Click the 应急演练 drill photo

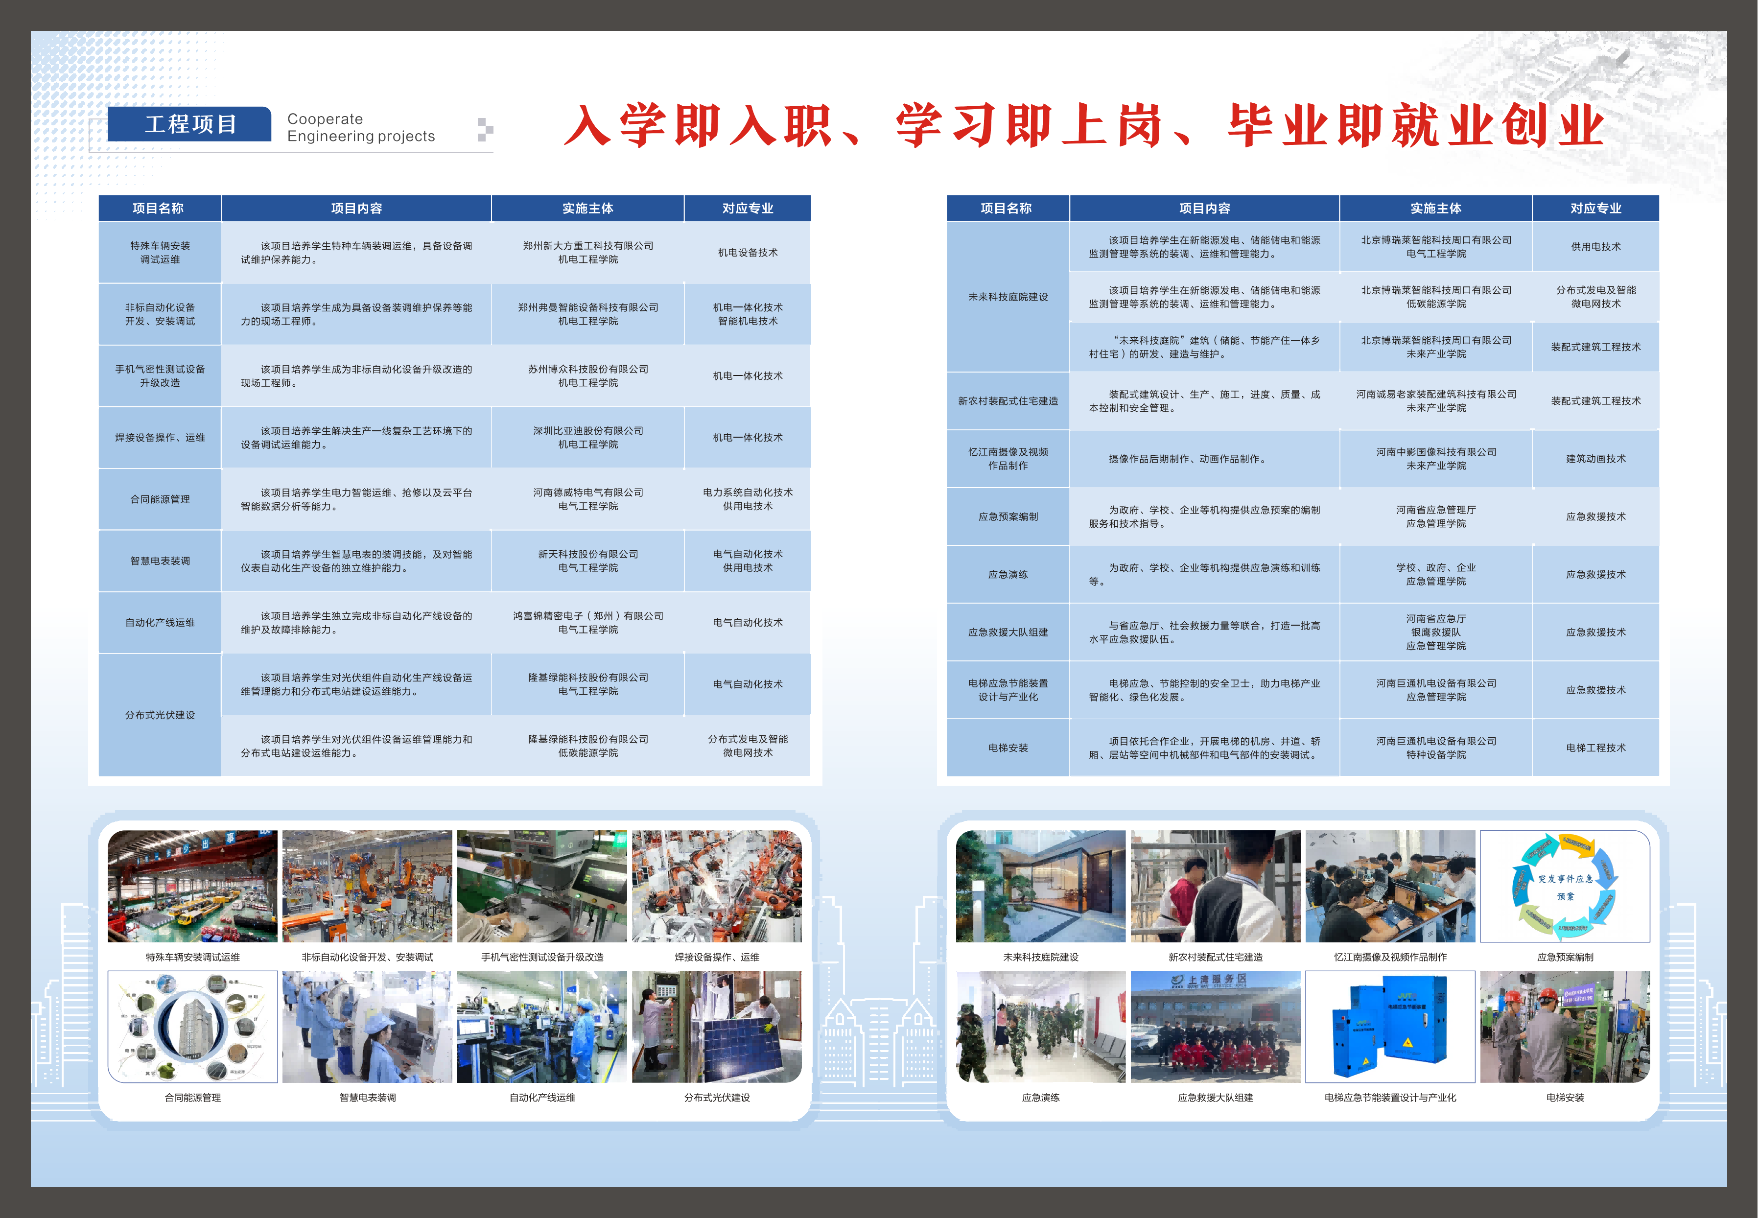(1040, 1027)
